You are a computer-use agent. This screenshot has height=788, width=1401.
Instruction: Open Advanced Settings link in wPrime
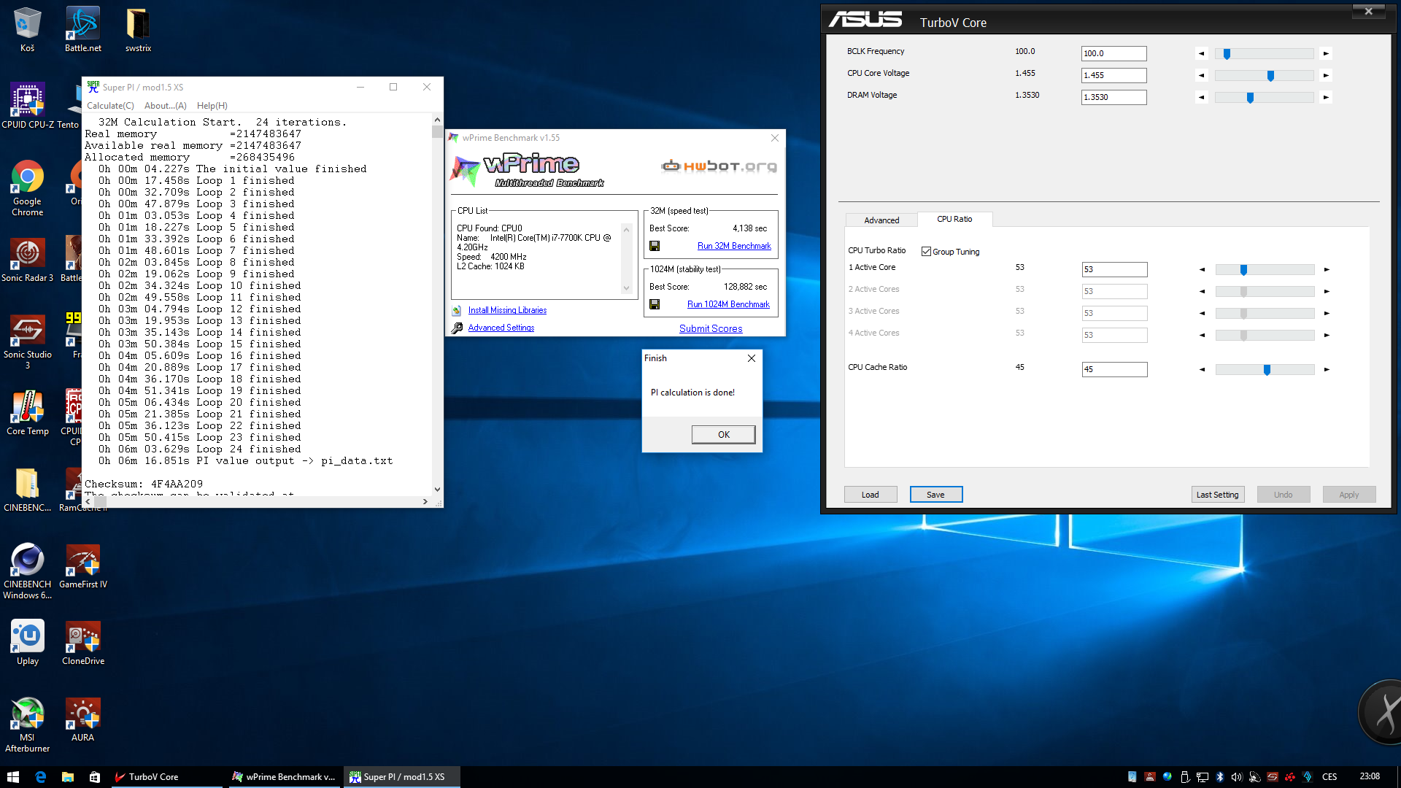coord(501,328)
